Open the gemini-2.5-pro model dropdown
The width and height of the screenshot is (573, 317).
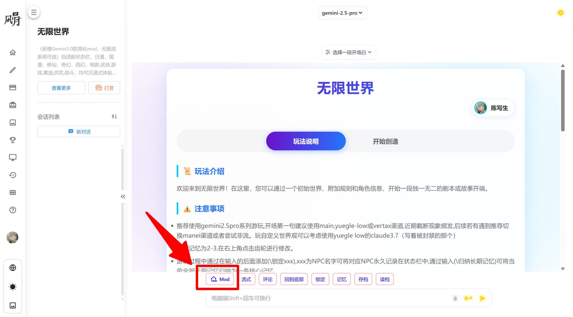point(342,13)
